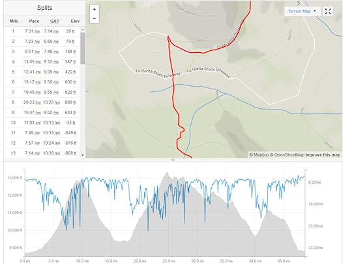This screenshot has width=352, height=264.
Task: Zoom in the map with plus button
Action: [95, 9]
